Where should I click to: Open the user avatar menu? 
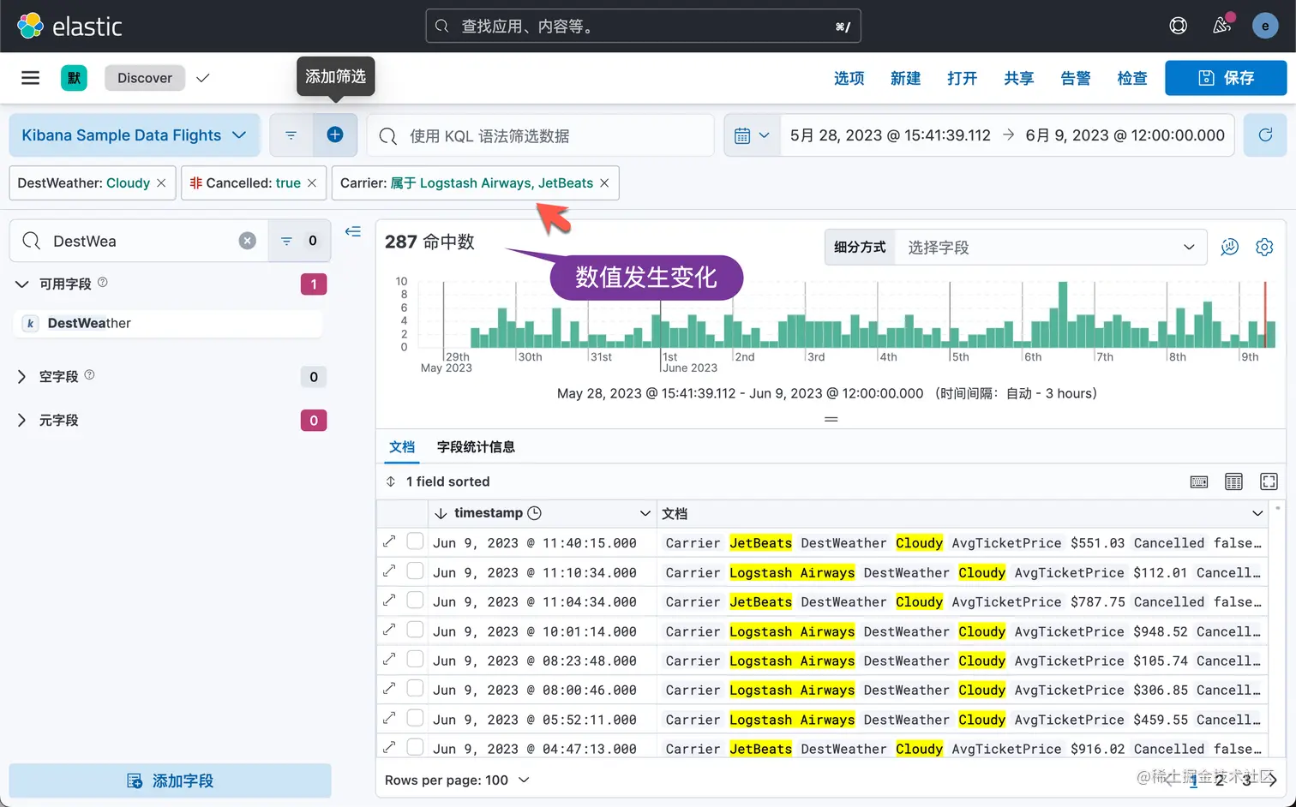pos(1265,26)
